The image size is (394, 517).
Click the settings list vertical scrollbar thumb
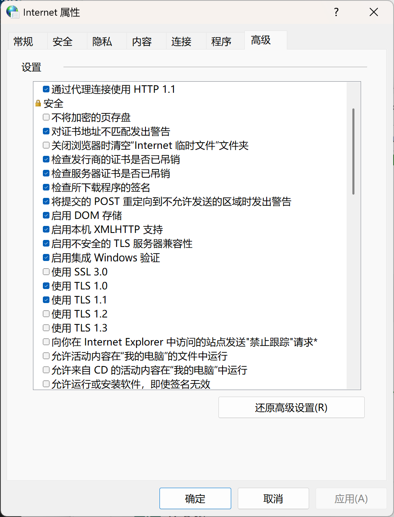[354, 151]
